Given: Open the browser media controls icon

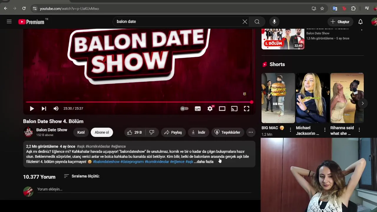Looking at the screenshot, I should [367, 9].
